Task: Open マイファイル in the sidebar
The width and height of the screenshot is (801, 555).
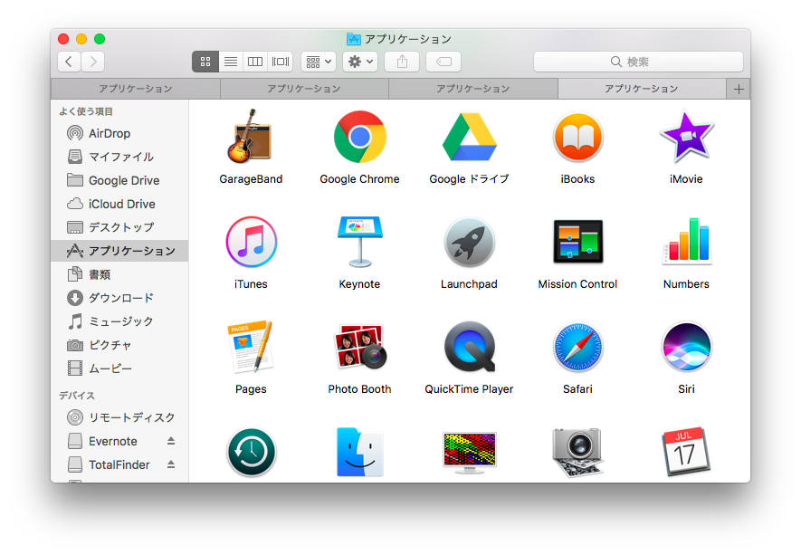Action: coord(120,157)
